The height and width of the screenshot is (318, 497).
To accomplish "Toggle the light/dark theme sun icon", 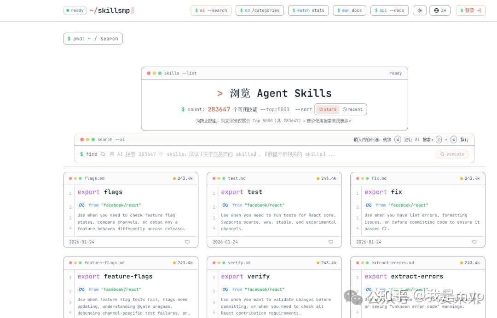I will [420, 11].
